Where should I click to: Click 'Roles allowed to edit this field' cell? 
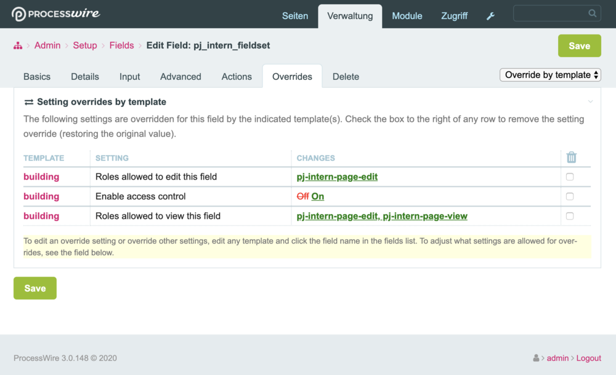(x=156, y=177)
